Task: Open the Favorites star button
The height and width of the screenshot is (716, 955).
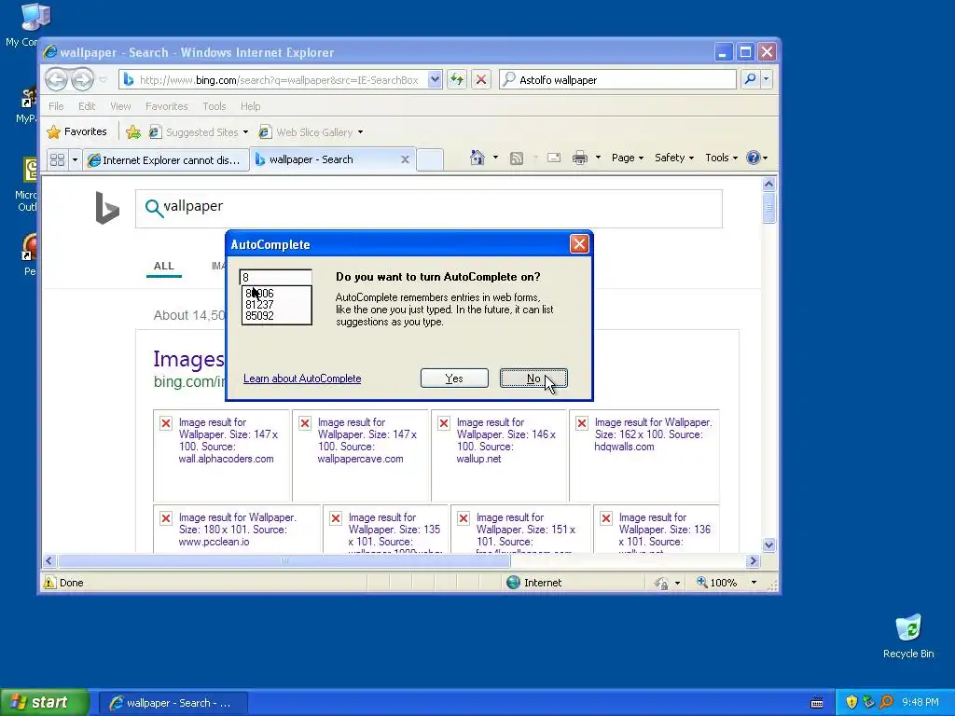Action: pos(76,131)
